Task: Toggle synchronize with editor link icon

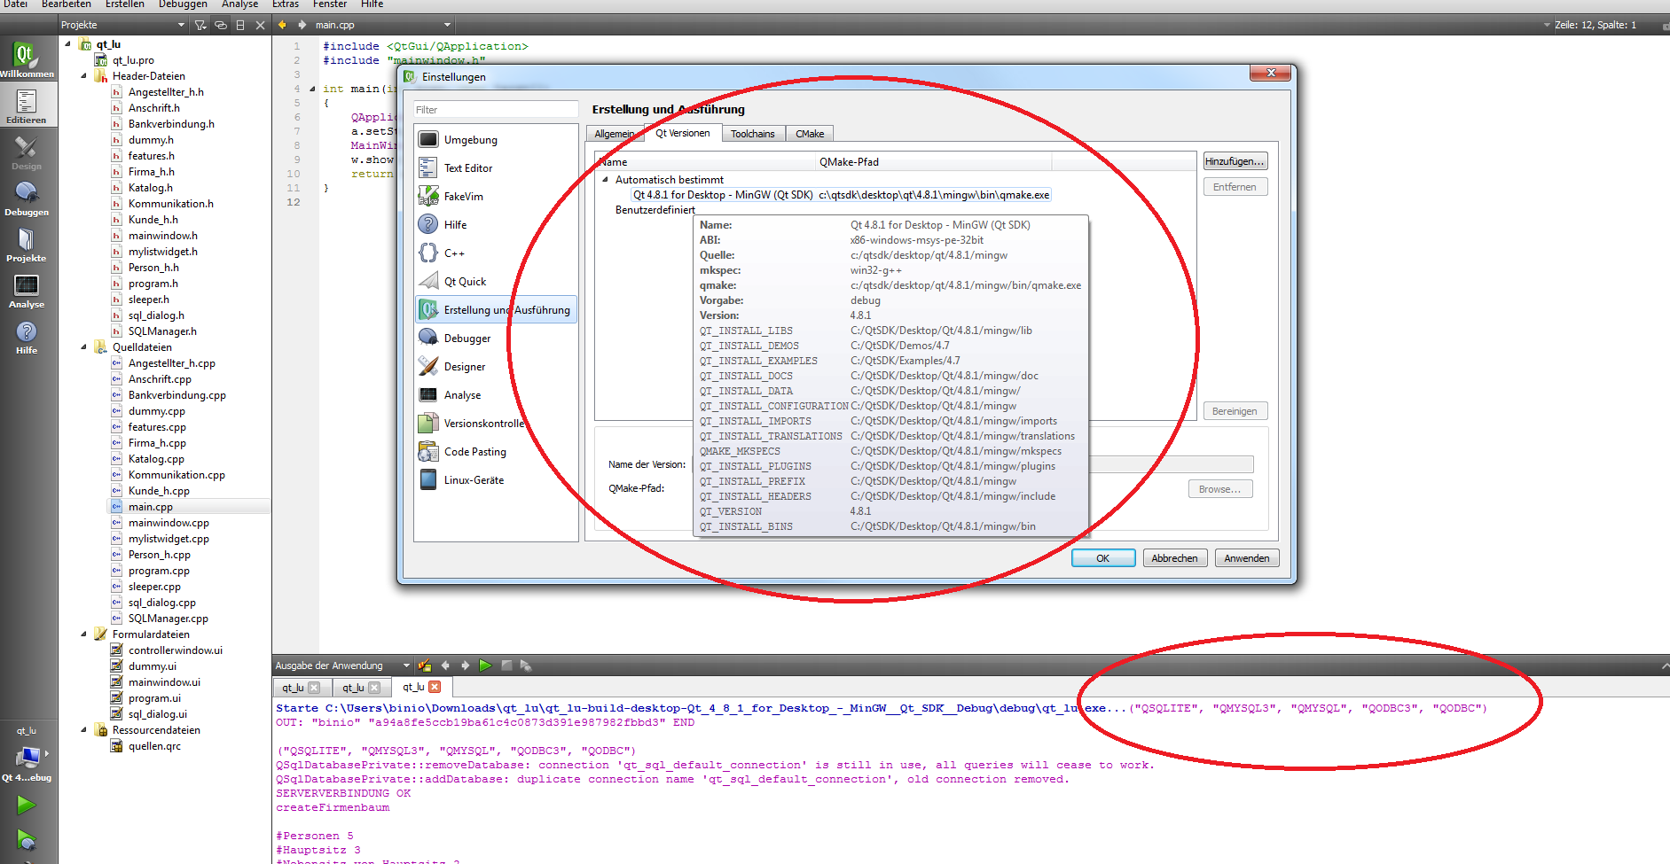Action: 221,25
